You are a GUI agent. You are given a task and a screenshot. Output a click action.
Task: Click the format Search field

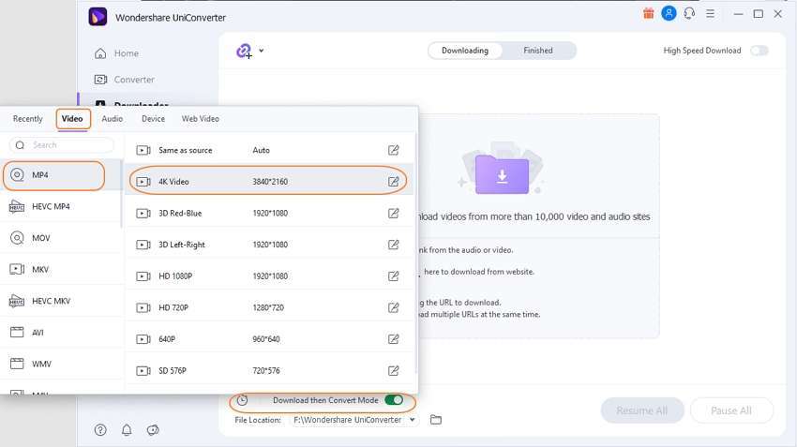pos(66,145)
